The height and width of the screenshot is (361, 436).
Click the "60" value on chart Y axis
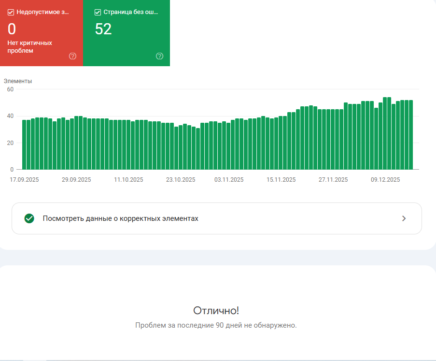click(10, 89)
